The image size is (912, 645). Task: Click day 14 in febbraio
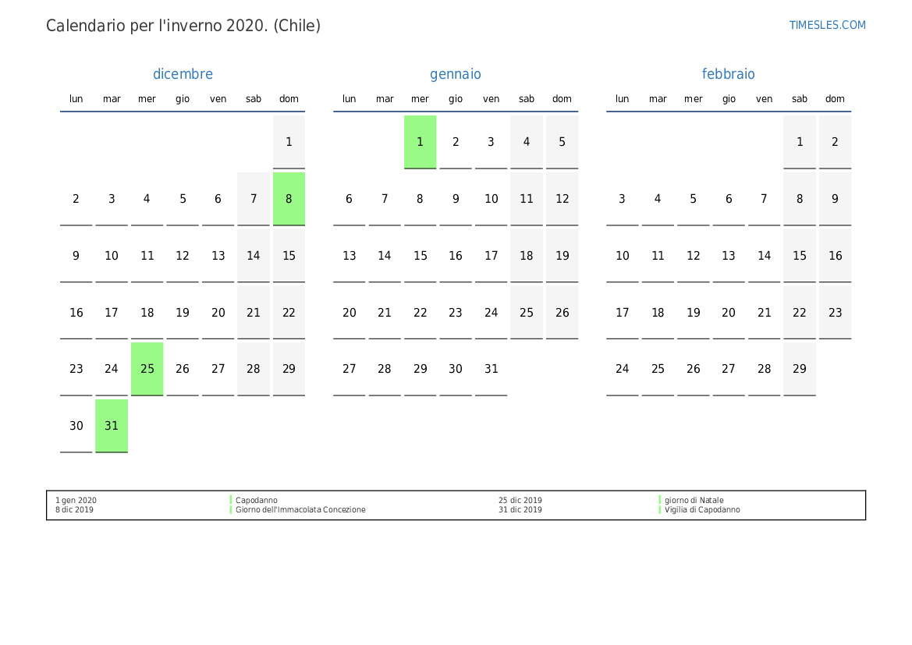pos(765,255)
